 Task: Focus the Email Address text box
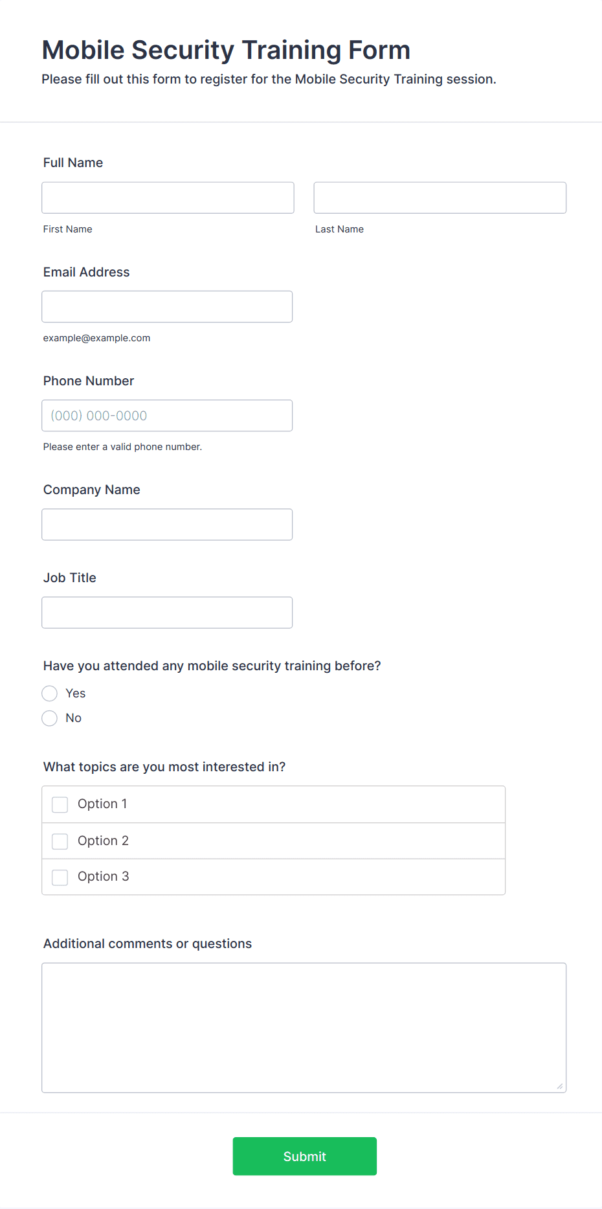pyautogui.click(x=167, y=306)
